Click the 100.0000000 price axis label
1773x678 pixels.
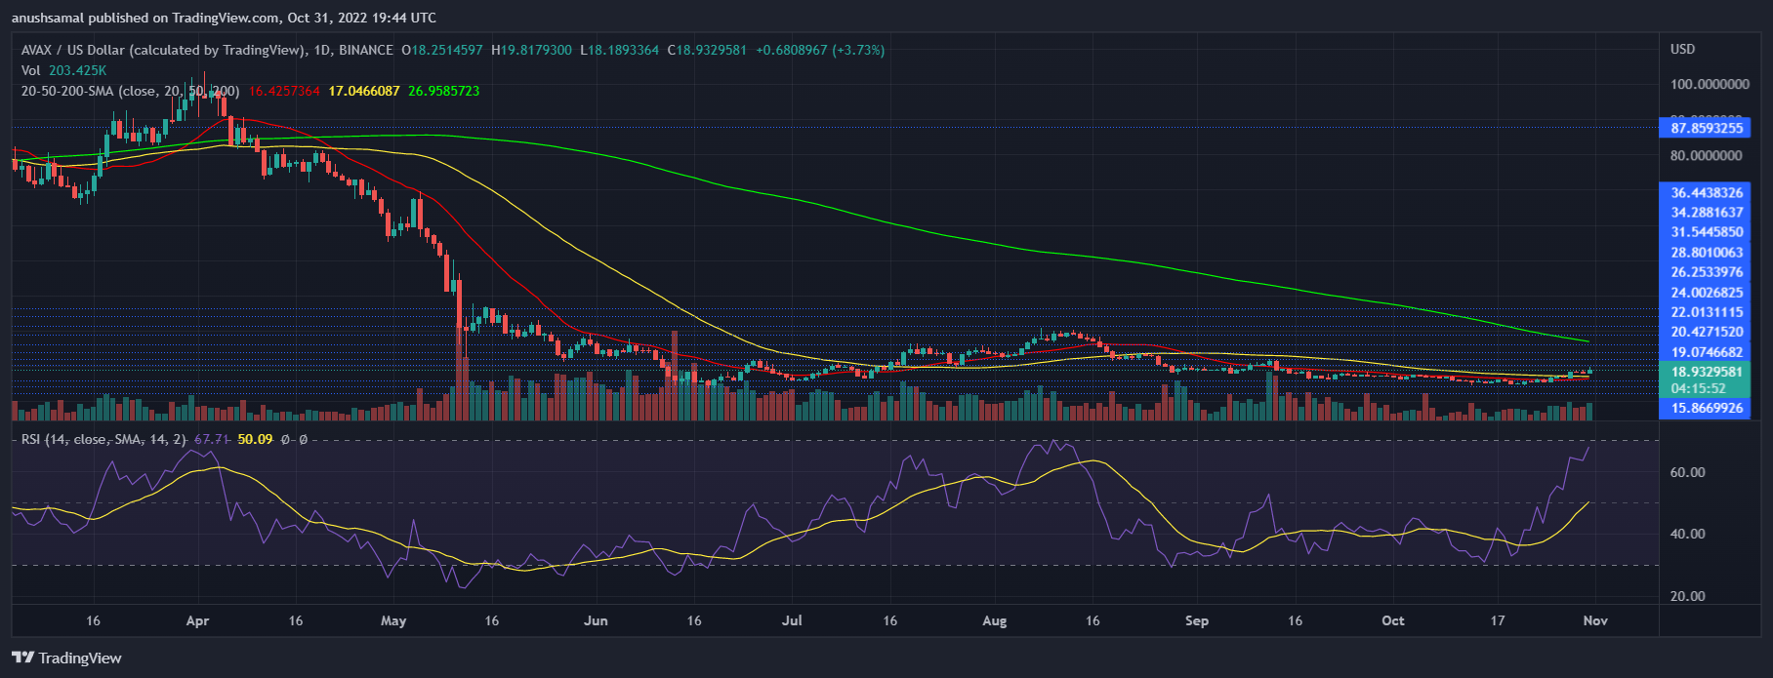pos(1710,84)
